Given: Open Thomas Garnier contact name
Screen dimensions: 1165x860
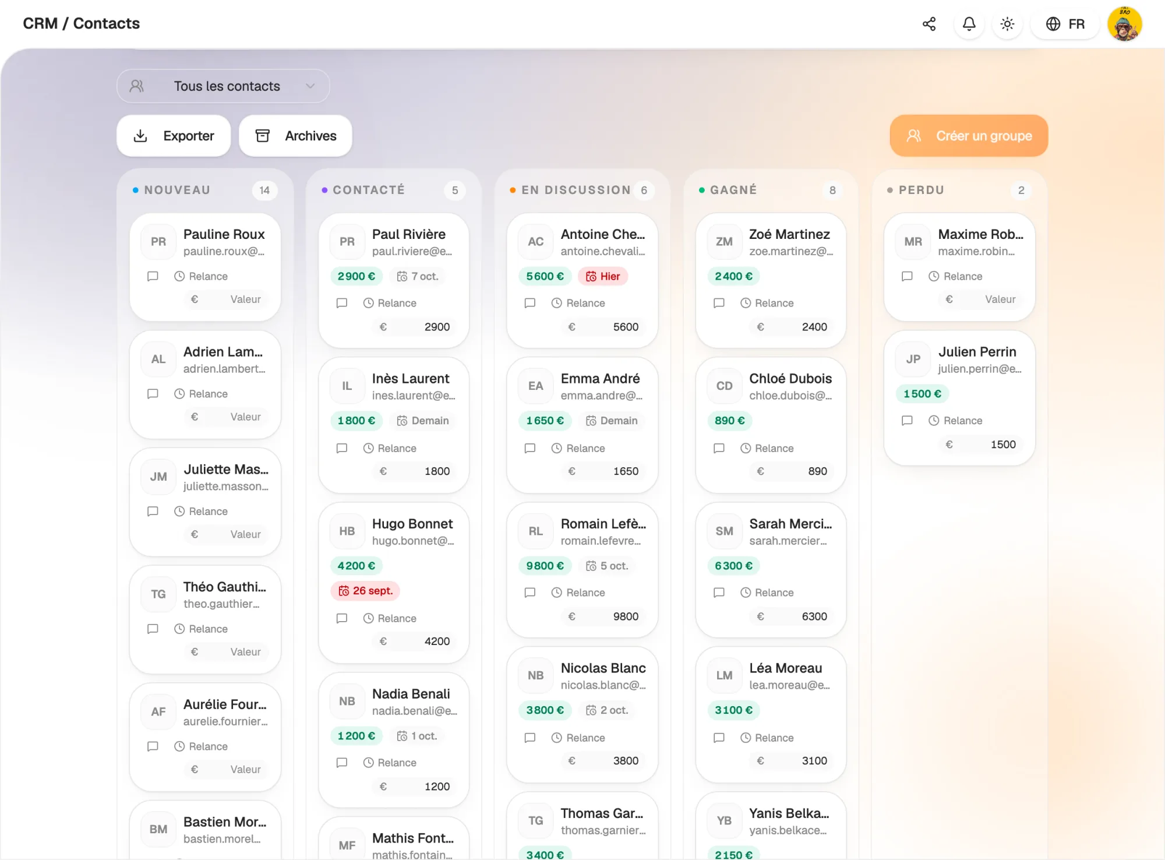Looking at the screenshot, I should click(602, 813).
